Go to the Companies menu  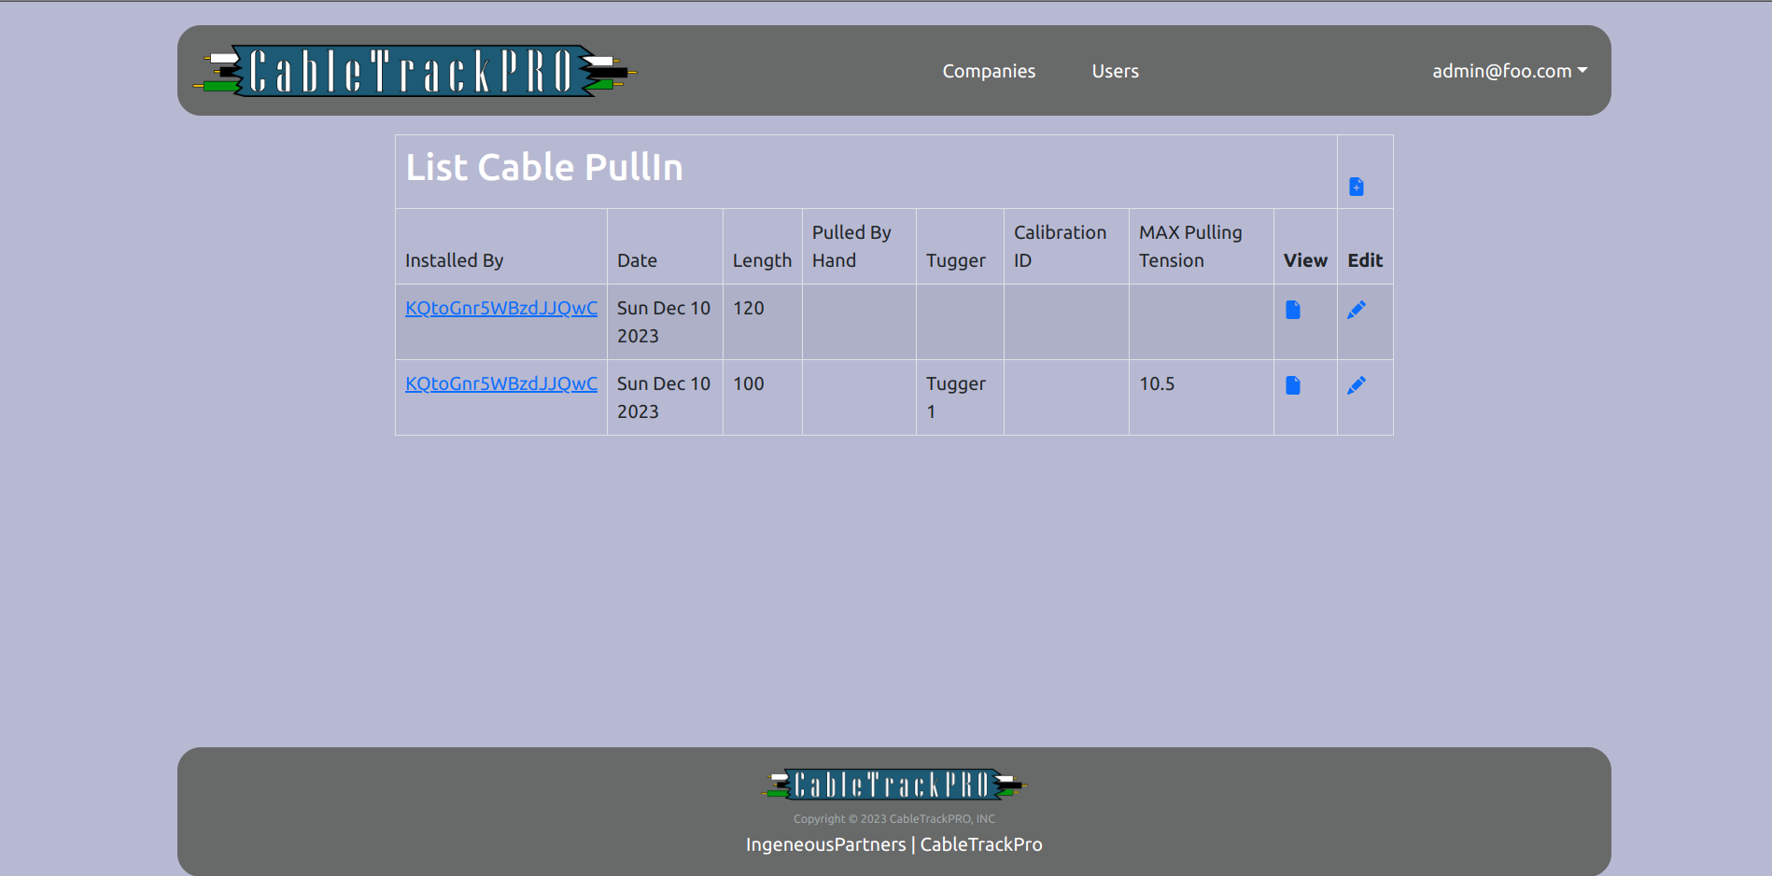[x=989, y=71]
